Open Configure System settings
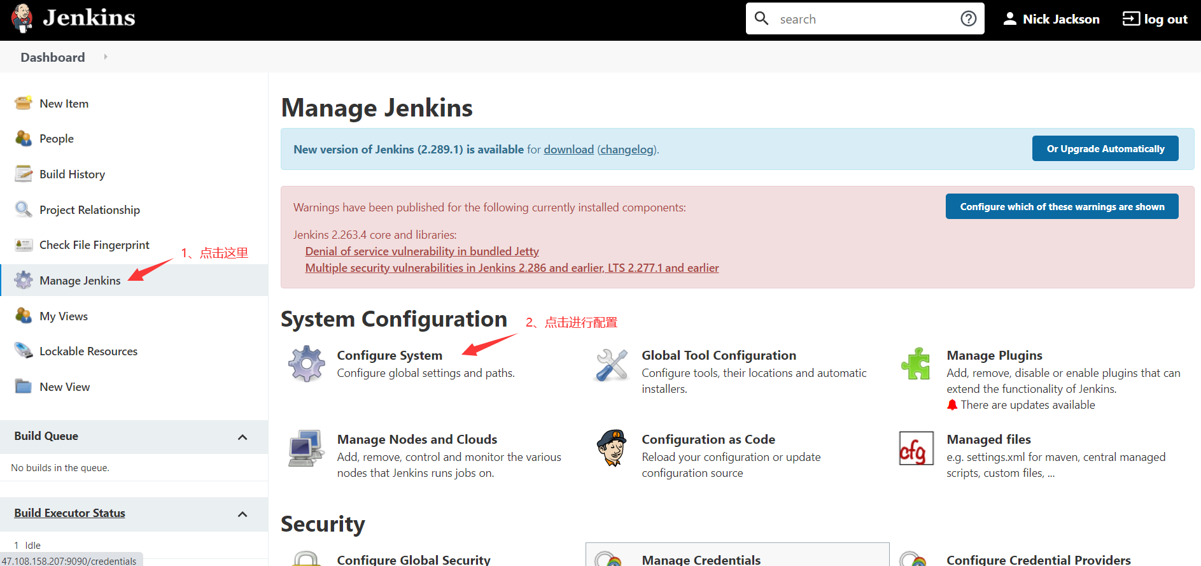 [x=390, y=355]
